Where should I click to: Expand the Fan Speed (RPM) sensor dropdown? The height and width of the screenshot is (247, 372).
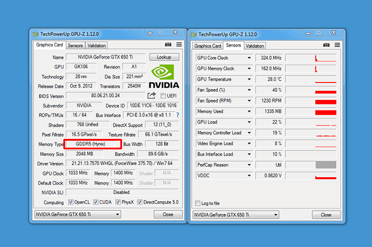tap(249, 101)
